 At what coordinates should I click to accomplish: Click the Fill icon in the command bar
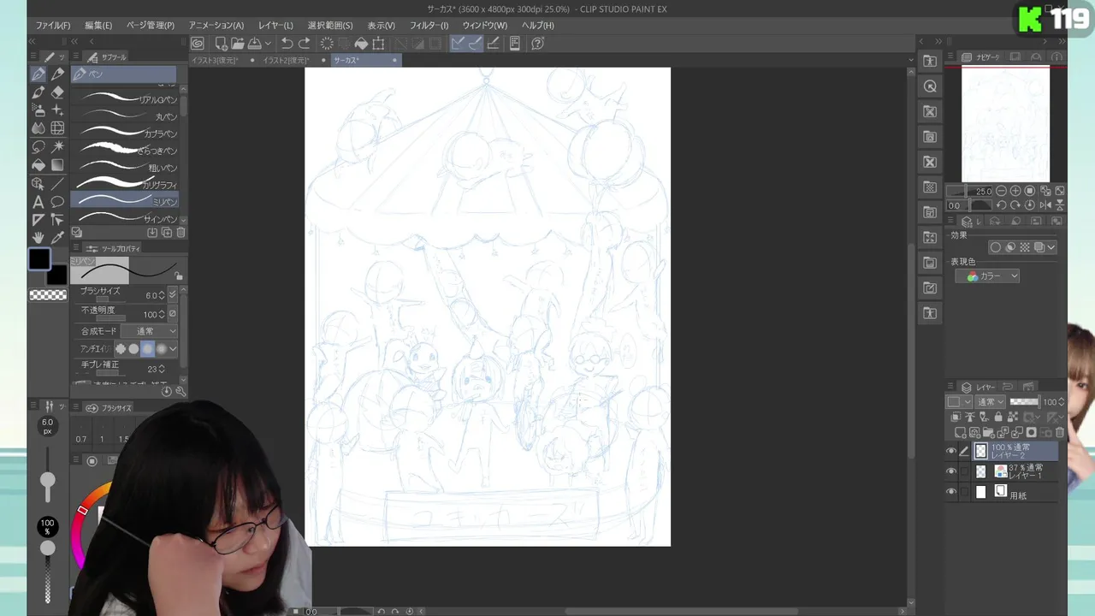[x=361, y=44]
